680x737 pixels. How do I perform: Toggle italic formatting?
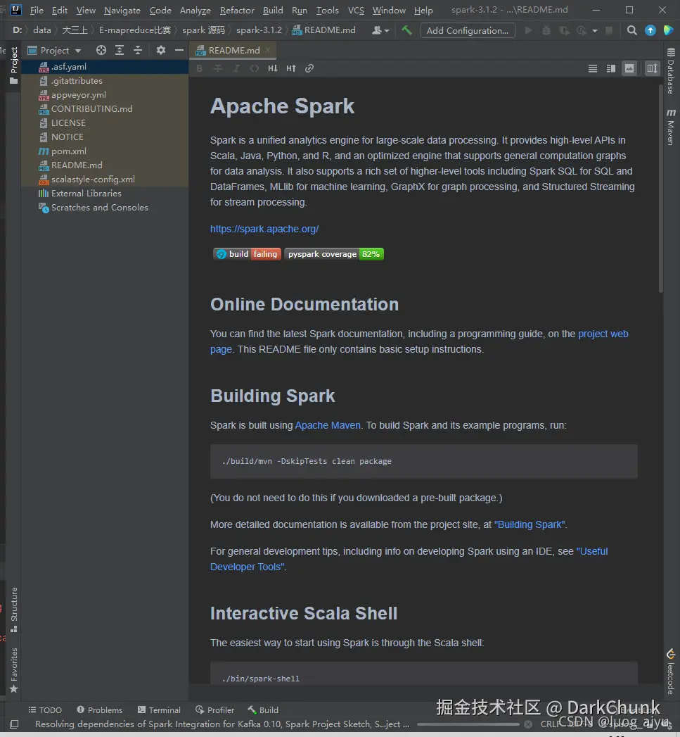click(236, 68)
